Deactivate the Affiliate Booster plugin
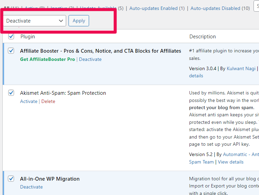 tap(90, 59)
